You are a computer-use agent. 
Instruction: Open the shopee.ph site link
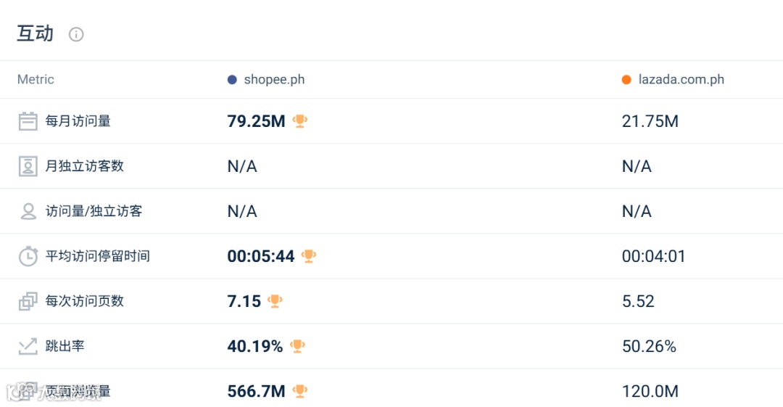click(x=274, y=80)
